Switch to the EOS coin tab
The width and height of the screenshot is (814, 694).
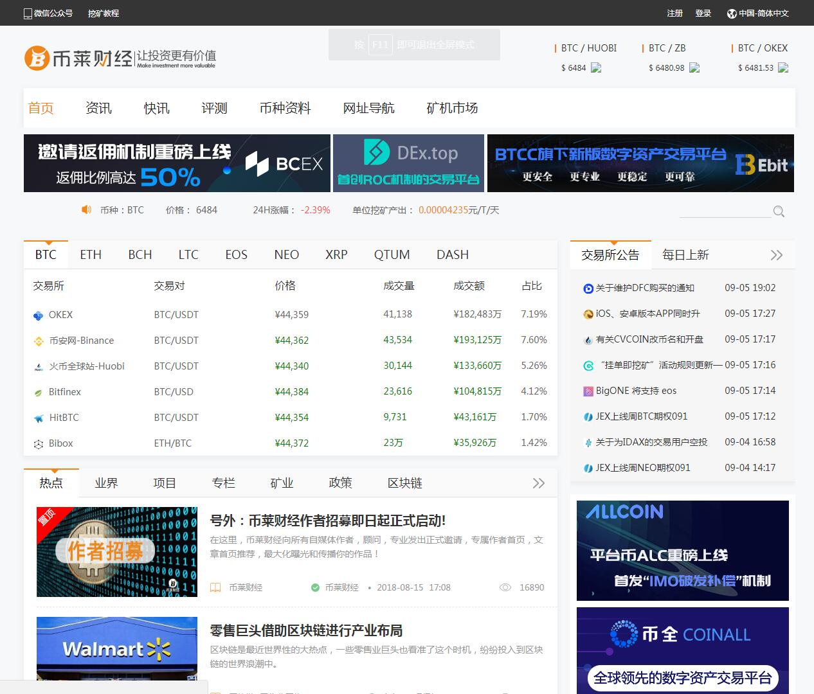pyautogui.click(x=236, y=254)
